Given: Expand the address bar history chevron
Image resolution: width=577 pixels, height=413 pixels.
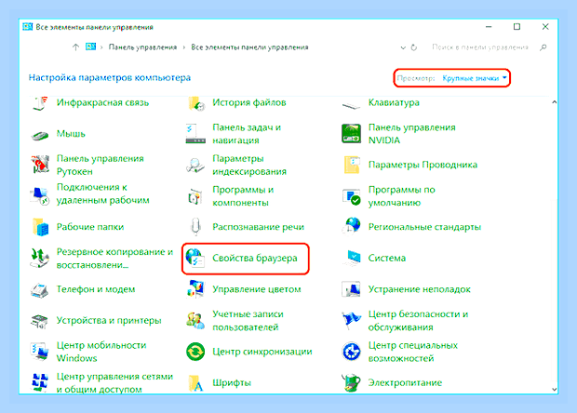Looking at the screenshot, I should tap(403, 47).
